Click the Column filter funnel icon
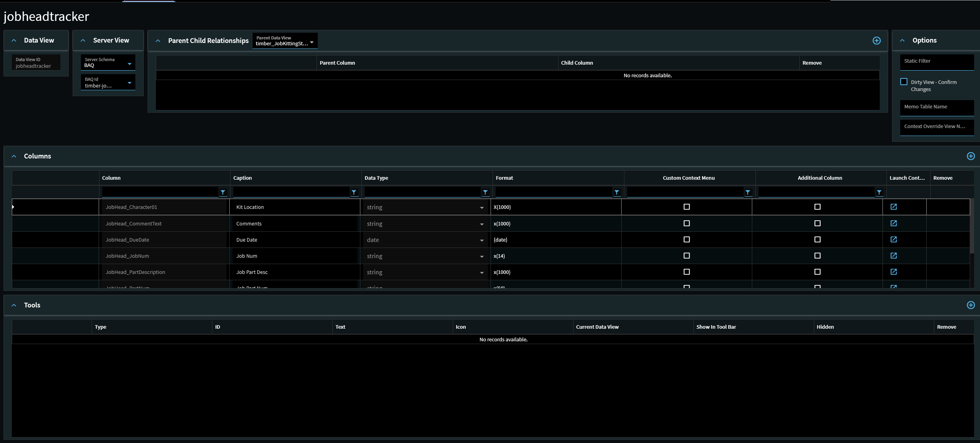This screenshot has height=443, width=980. pyautogui.click(x=223, y=192)
